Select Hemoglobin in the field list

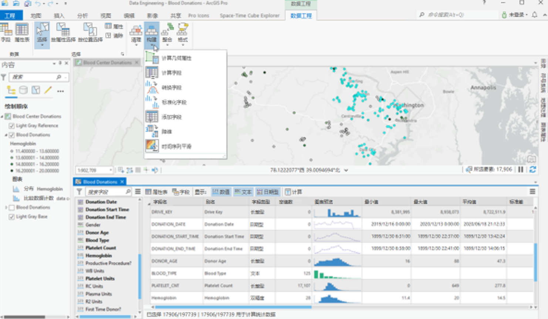tap(98, 256)
